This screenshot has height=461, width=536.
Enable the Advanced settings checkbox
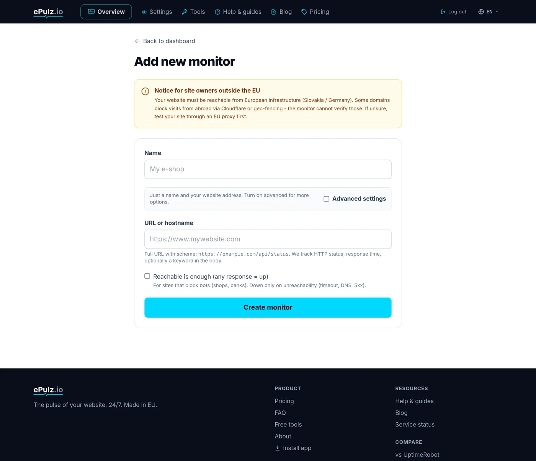[x=327, y=199]
